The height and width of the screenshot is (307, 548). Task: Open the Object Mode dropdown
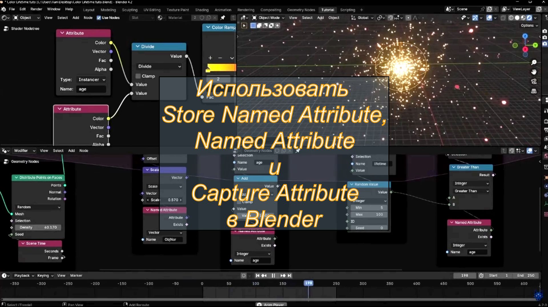pyautogui.click(x=268, y=18)
